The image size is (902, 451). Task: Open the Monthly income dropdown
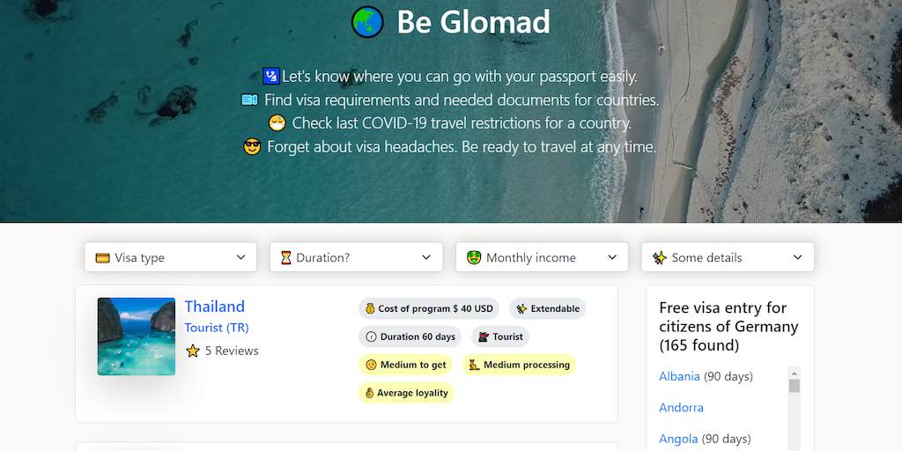point(542,257)
